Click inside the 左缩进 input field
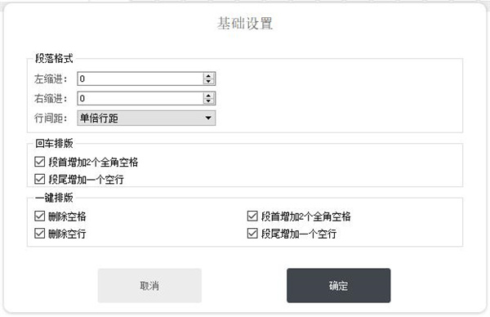 pyautogui.click(x=140, y=78)
